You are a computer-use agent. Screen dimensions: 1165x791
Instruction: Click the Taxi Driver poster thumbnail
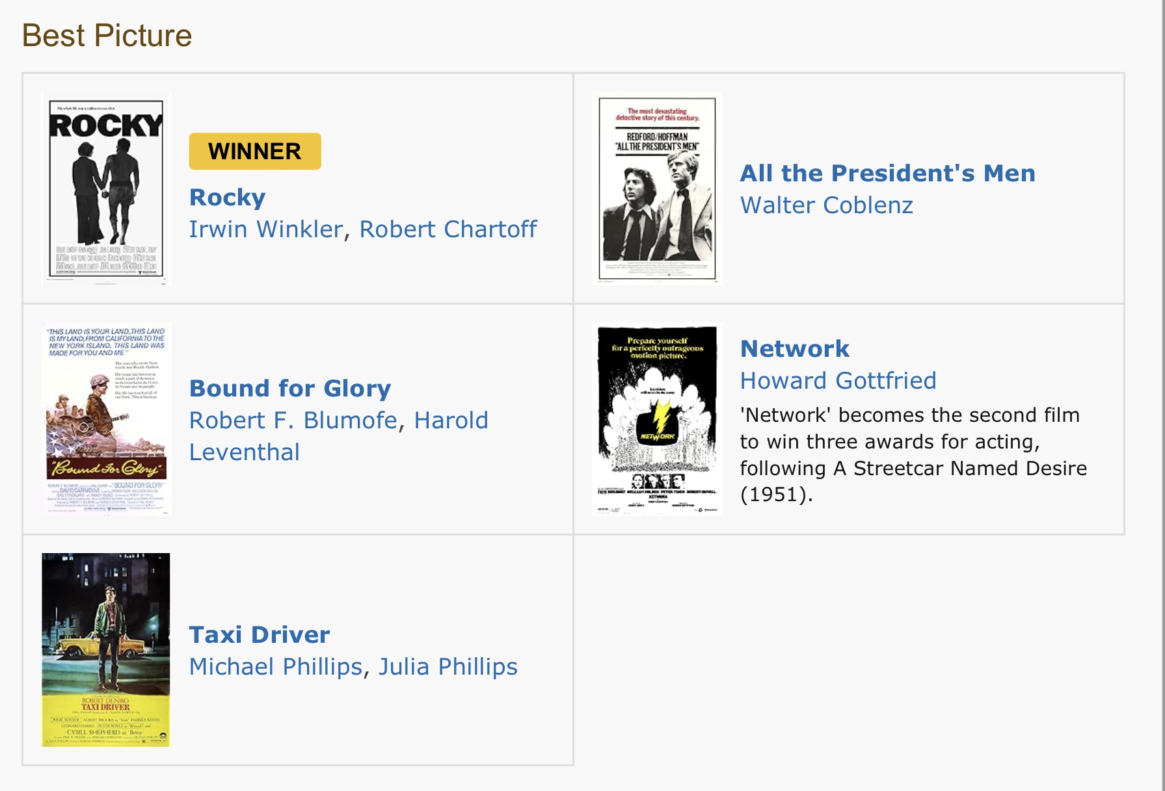coord(106,649)
